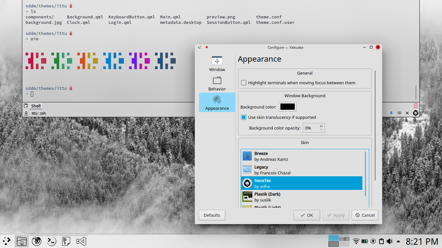Increase background color opacity with up arrow
The height and width of the screenshot is (248, 442).
coord(321,126)
